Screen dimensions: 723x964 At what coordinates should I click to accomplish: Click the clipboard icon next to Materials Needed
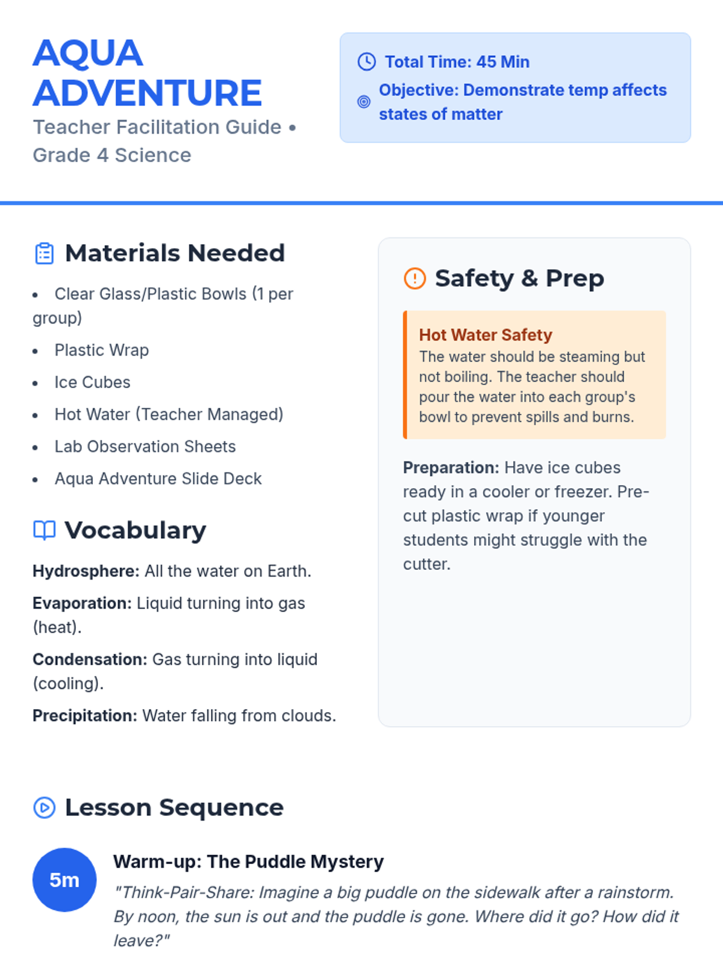pos(45,254)
